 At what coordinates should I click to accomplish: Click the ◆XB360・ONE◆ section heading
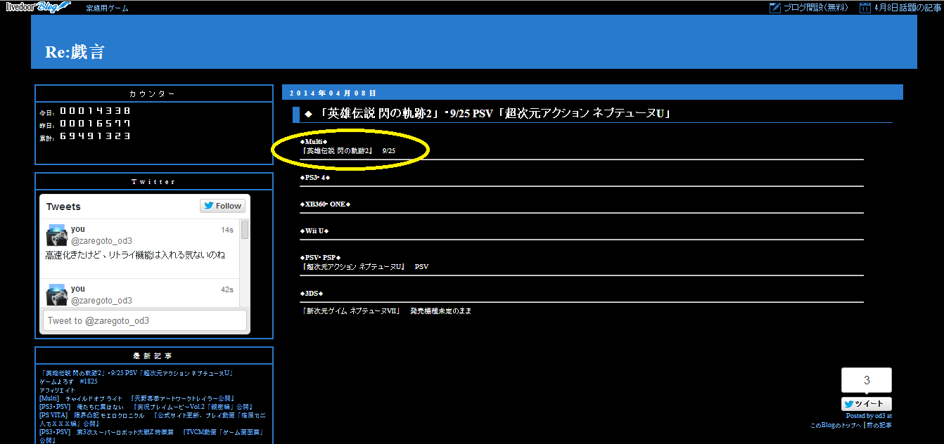[x=325, y=204]
